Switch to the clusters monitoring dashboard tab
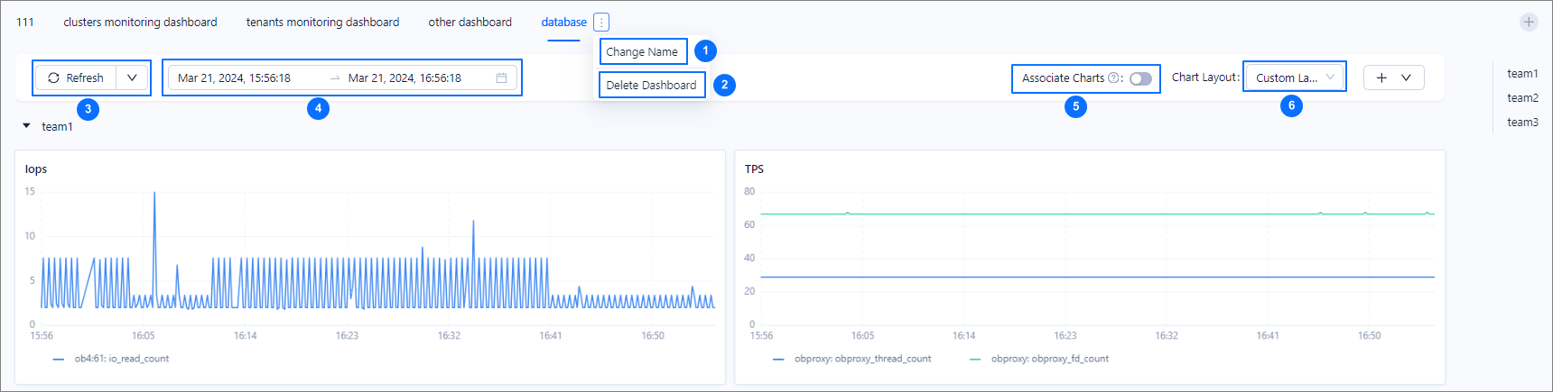Screen dimensions: 1553x392 [140, 23]
